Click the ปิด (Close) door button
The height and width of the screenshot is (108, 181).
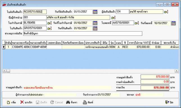169,102
